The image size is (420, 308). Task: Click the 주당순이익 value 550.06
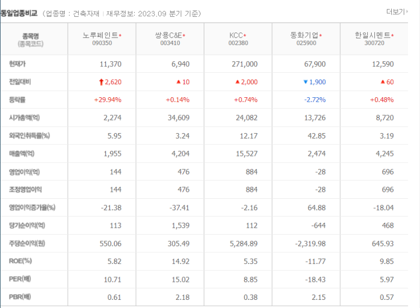point(111,244)
